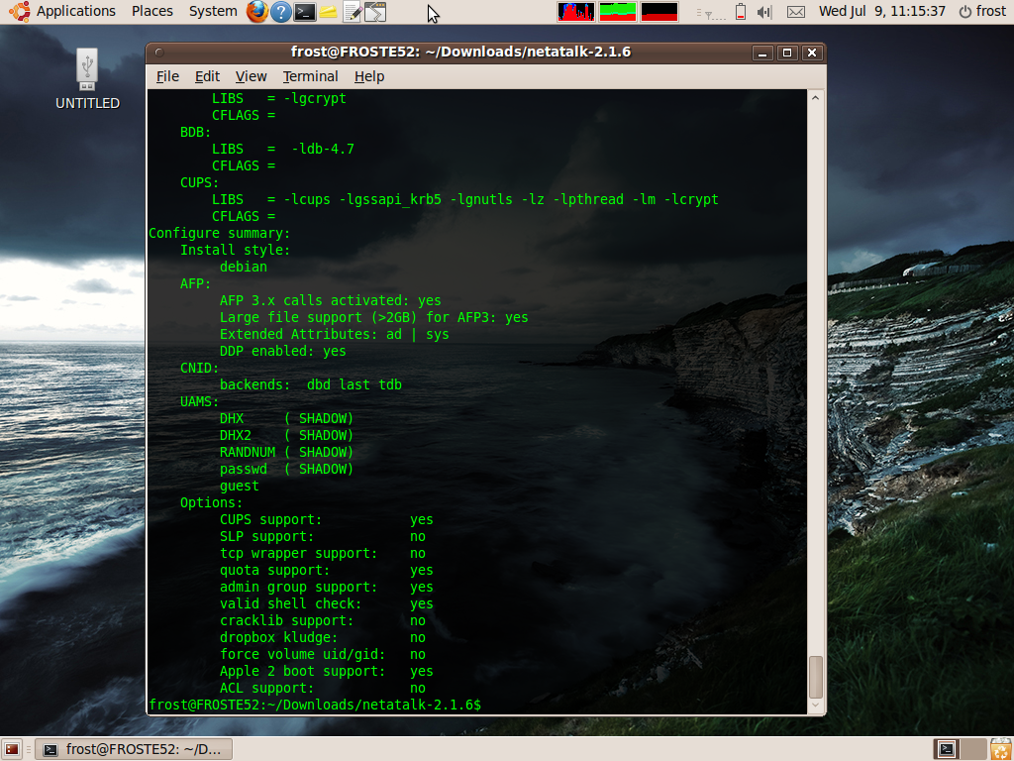1014x761 pixels.
Task: Open the green memory monitor graph
Action: tap(618, 12)
